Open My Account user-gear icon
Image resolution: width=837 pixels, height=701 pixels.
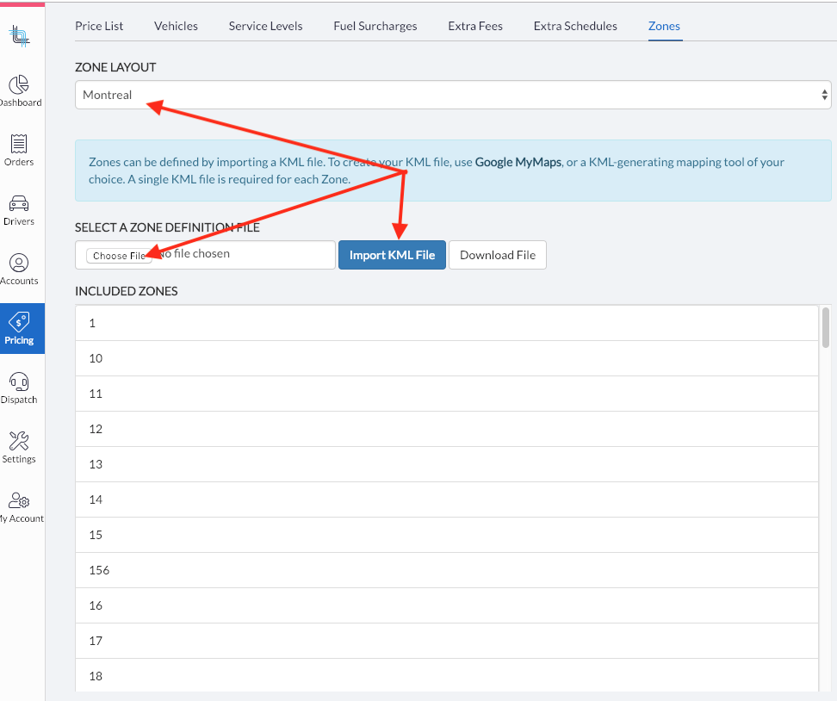[x=19, y=501]
